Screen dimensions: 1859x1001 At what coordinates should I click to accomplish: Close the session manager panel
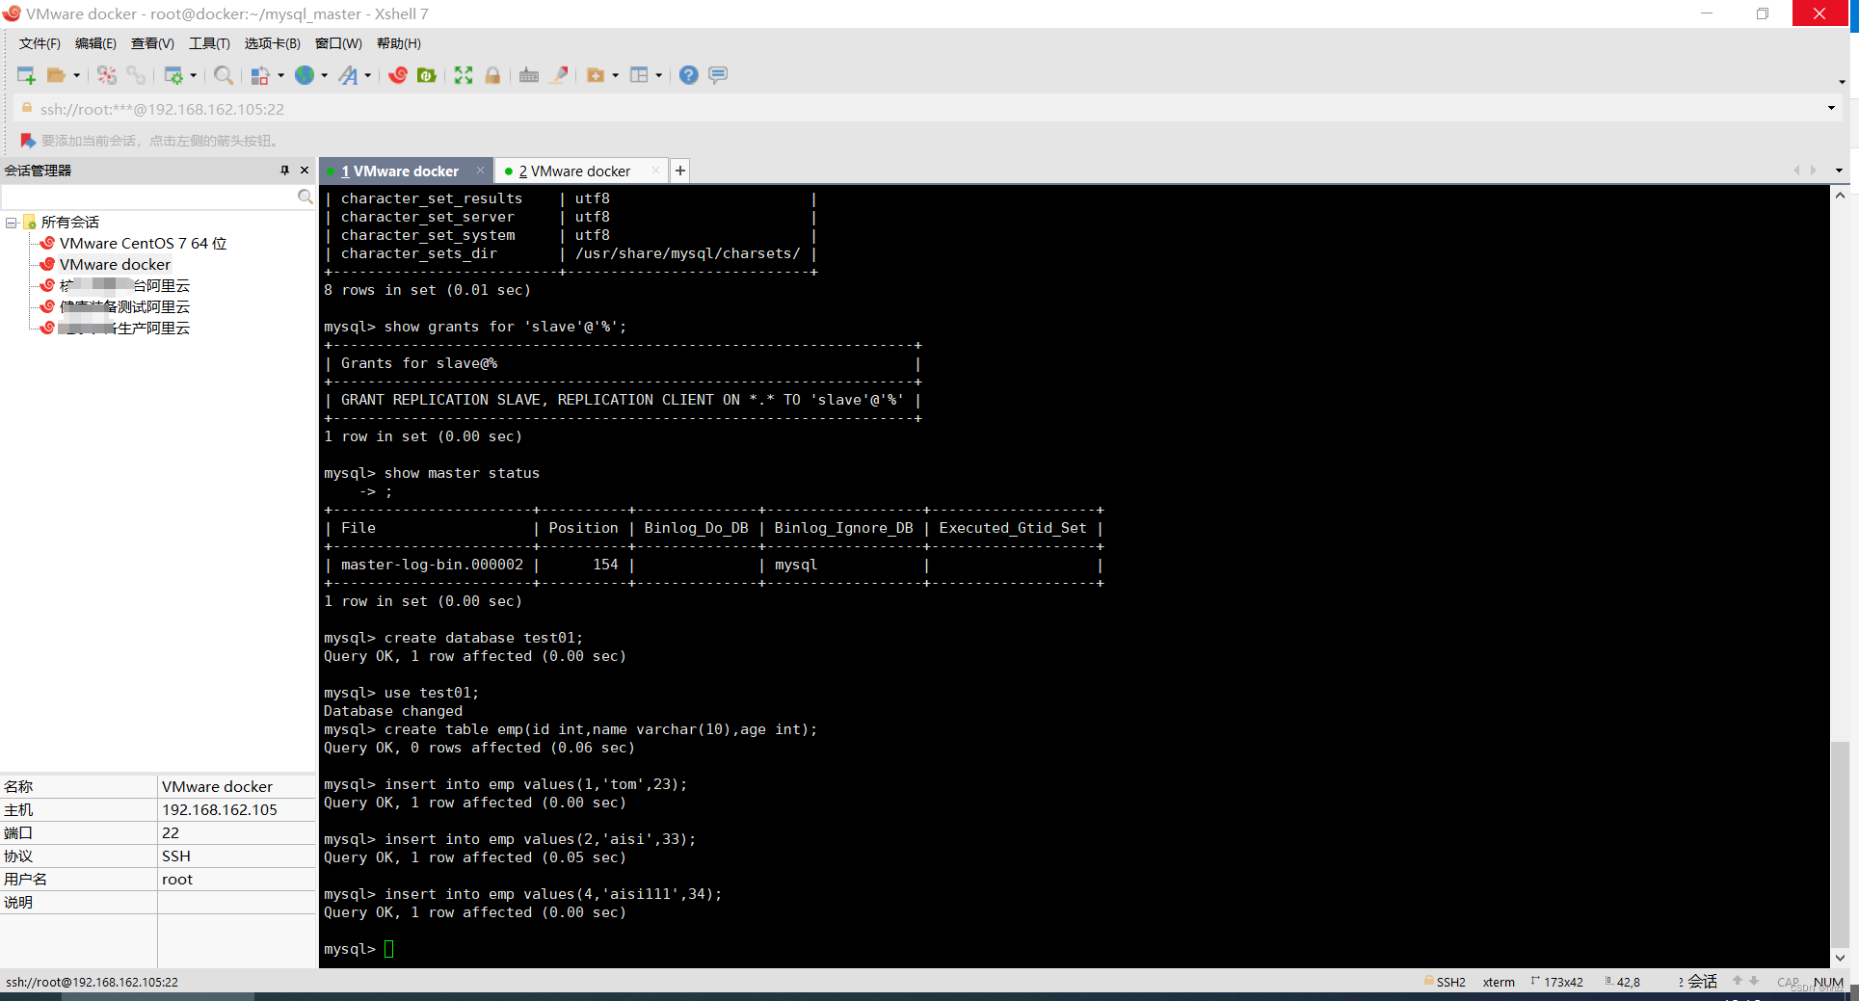point(305,171)
